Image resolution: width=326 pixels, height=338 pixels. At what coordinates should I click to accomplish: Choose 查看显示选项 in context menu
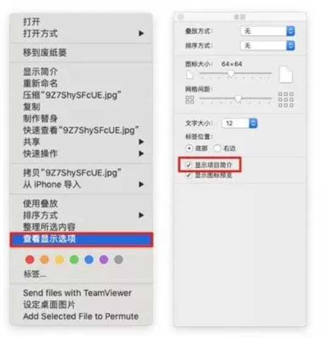pyautogui.click(x=81, y=239)
